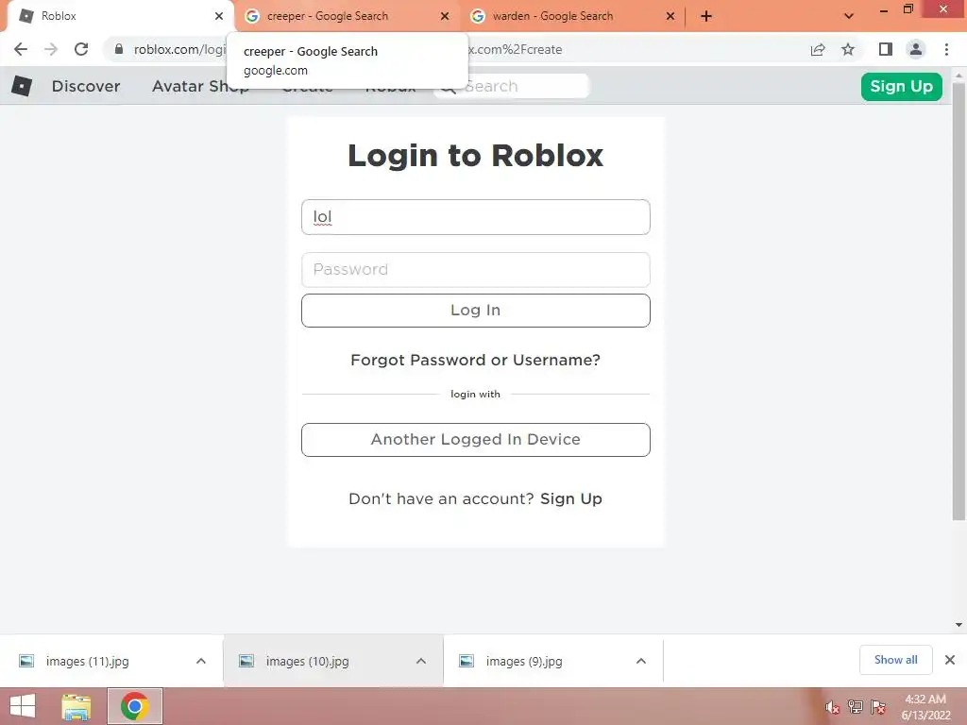Click the search magnifier icon in navbar
The height and width of the screenshot is (725, 967).
449,87
